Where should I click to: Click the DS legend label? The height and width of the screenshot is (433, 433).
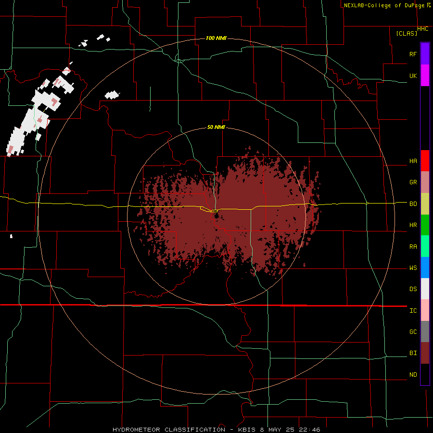tap(413, 289)
